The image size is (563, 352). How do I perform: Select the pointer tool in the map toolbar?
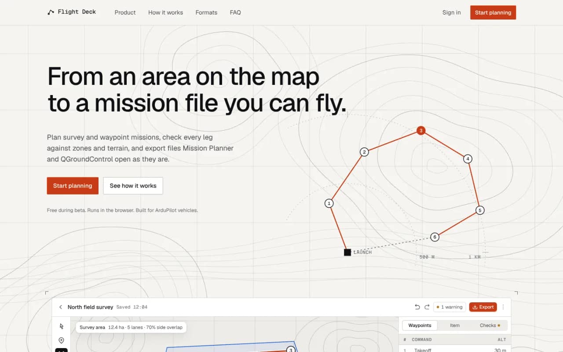[x=62, y=326]
